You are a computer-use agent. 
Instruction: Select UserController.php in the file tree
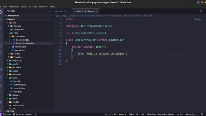coord(29,43)
